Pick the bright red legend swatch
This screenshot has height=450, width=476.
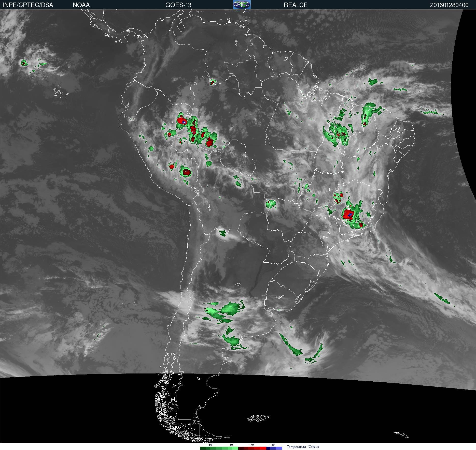click(263, 448)
